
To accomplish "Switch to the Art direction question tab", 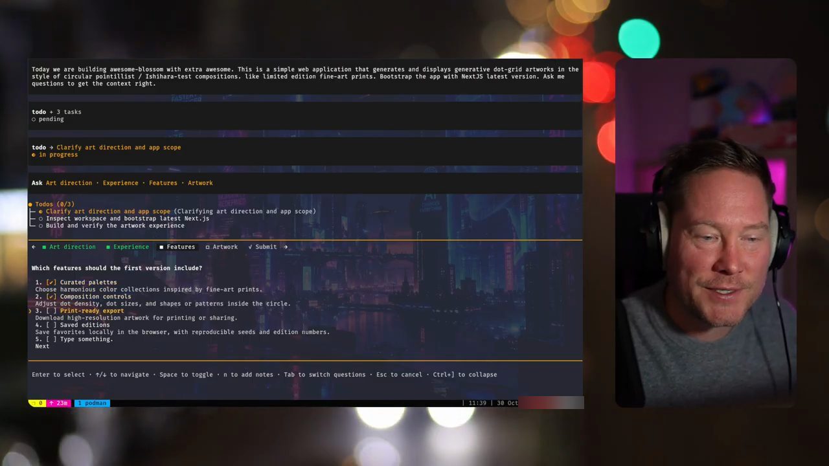I will (x=69, y=247).
